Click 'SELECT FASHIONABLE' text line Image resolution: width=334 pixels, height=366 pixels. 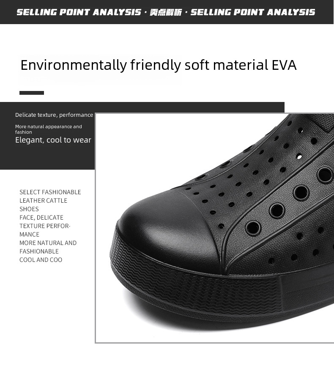pos(50,192)
